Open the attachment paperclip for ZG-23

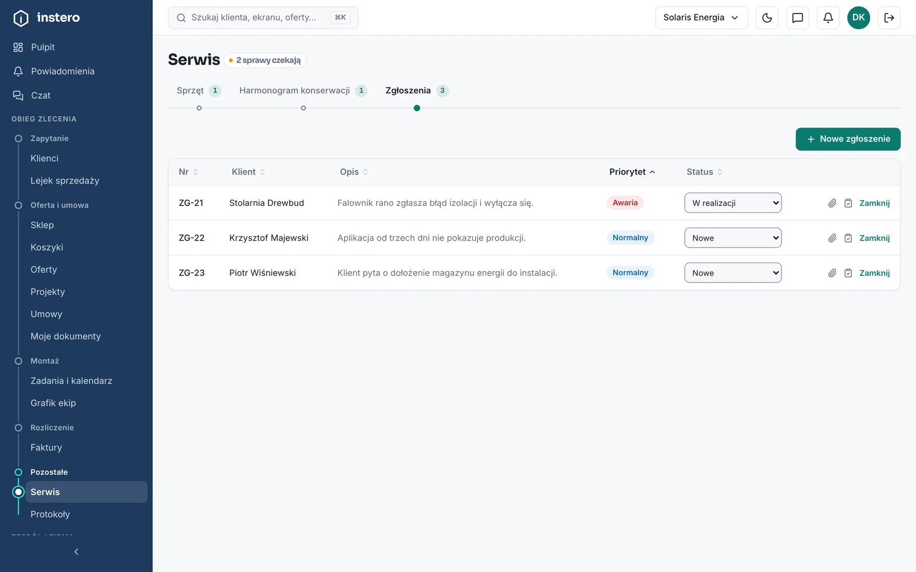(832, 273)
